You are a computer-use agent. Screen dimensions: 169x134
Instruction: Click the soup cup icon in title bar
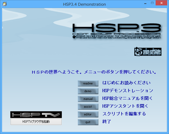pyautogui.click(x=5, y=4)
